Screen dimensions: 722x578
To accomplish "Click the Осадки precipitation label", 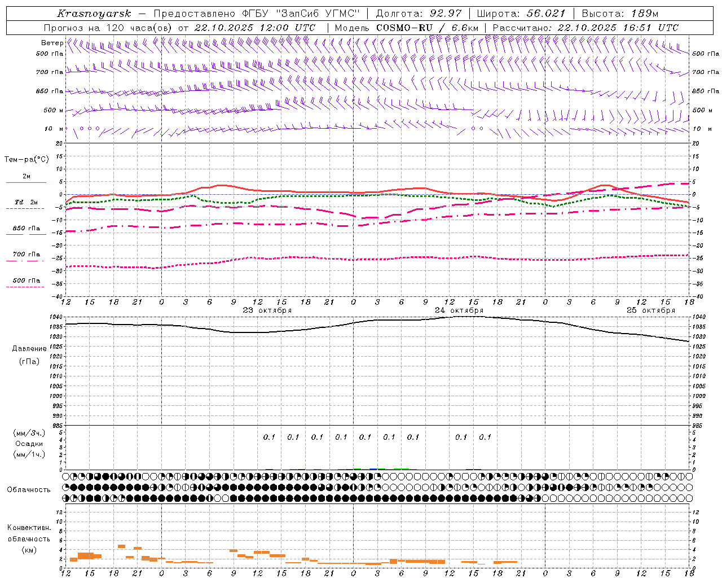I will click(29, 444).
